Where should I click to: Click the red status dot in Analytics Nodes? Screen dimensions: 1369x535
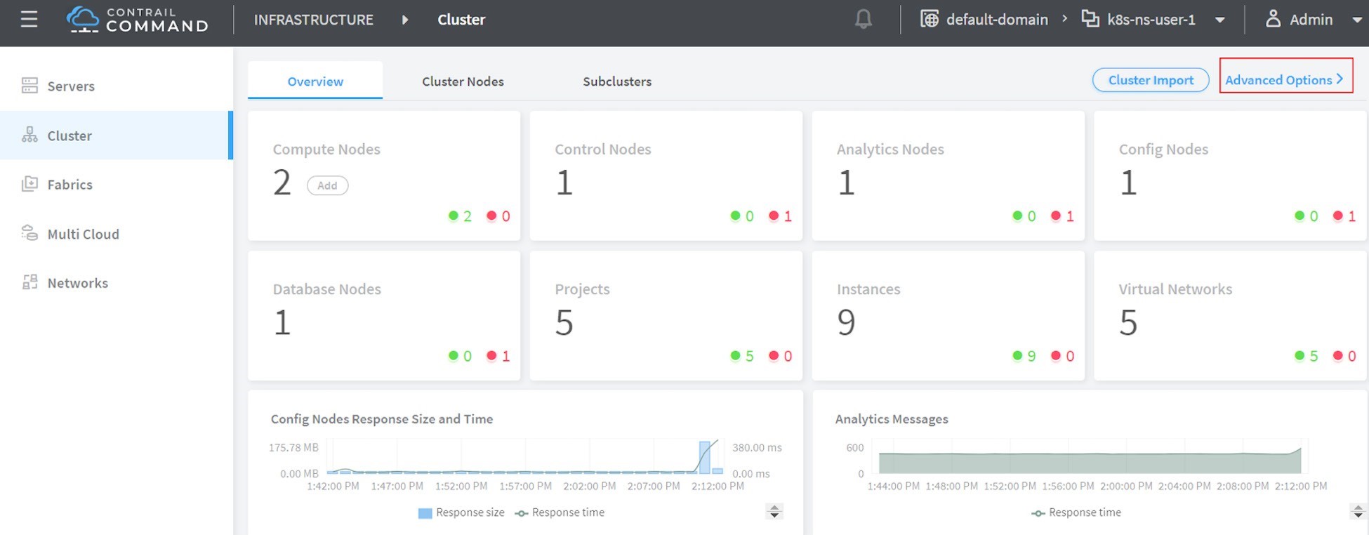pos(1056,216)
